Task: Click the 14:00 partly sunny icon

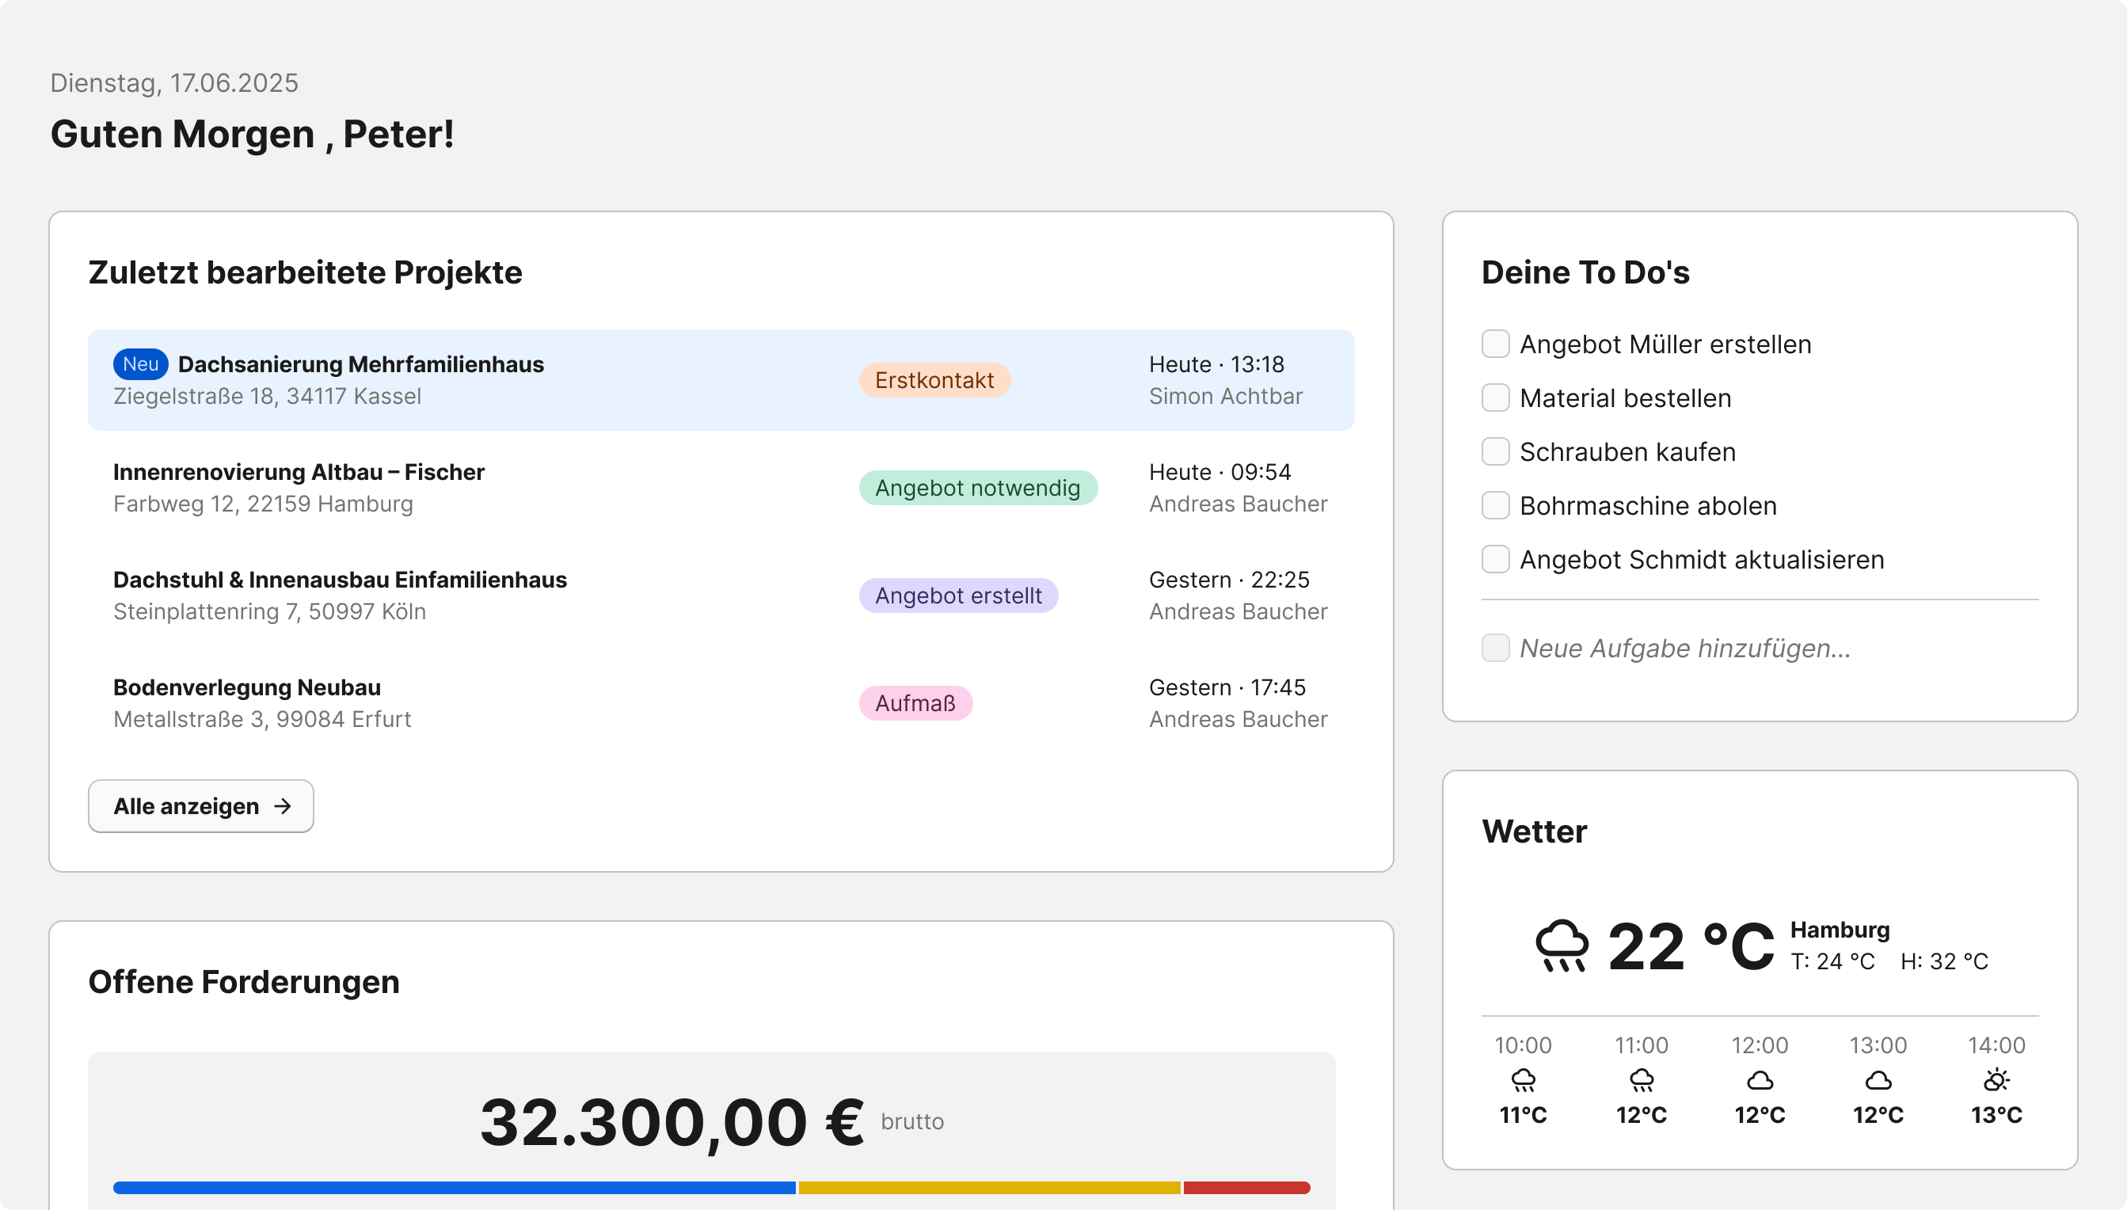Action: pyautogui.click(x=1996, y=1080)
